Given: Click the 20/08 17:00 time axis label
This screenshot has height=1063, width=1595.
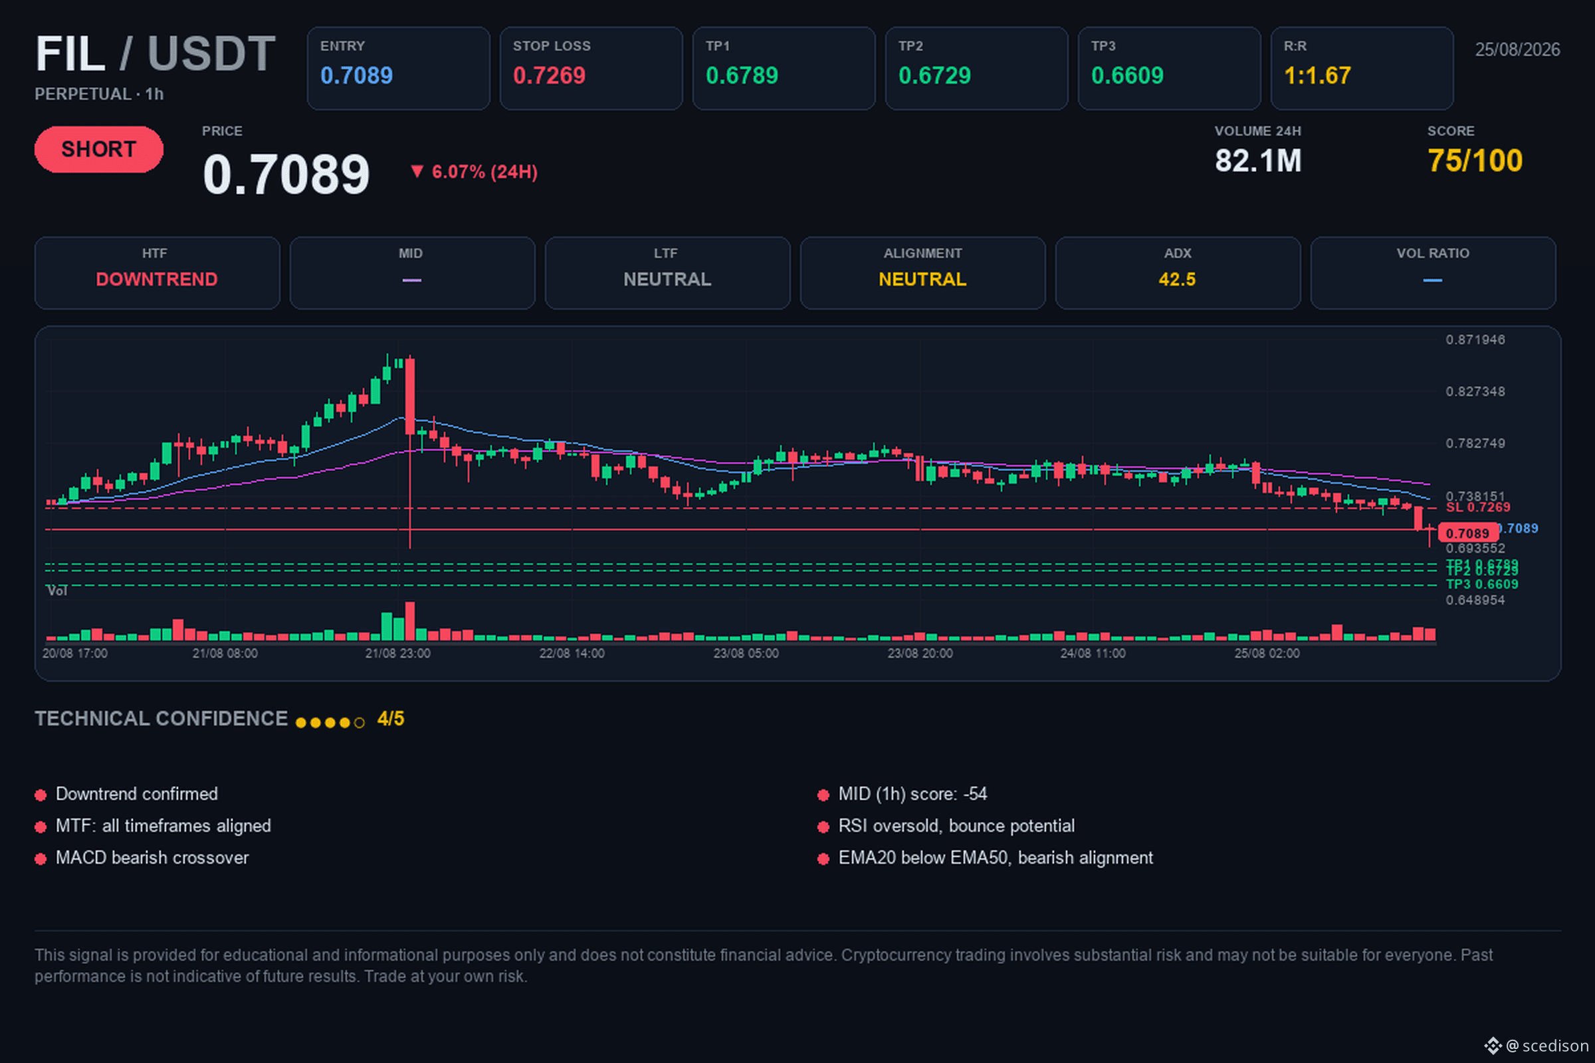Looking at the screenshot, I should click(x=74, y=654).
